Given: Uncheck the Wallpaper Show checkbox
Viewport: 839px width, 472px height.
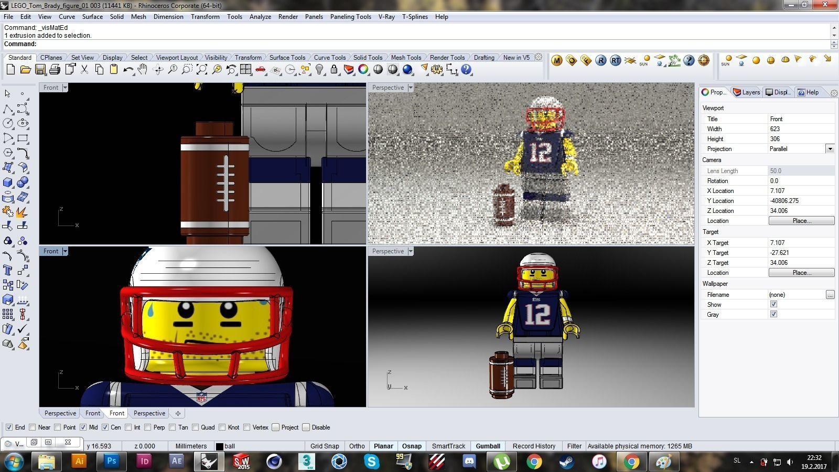Looking at the screenshot, I should click(x=773, y=304).
